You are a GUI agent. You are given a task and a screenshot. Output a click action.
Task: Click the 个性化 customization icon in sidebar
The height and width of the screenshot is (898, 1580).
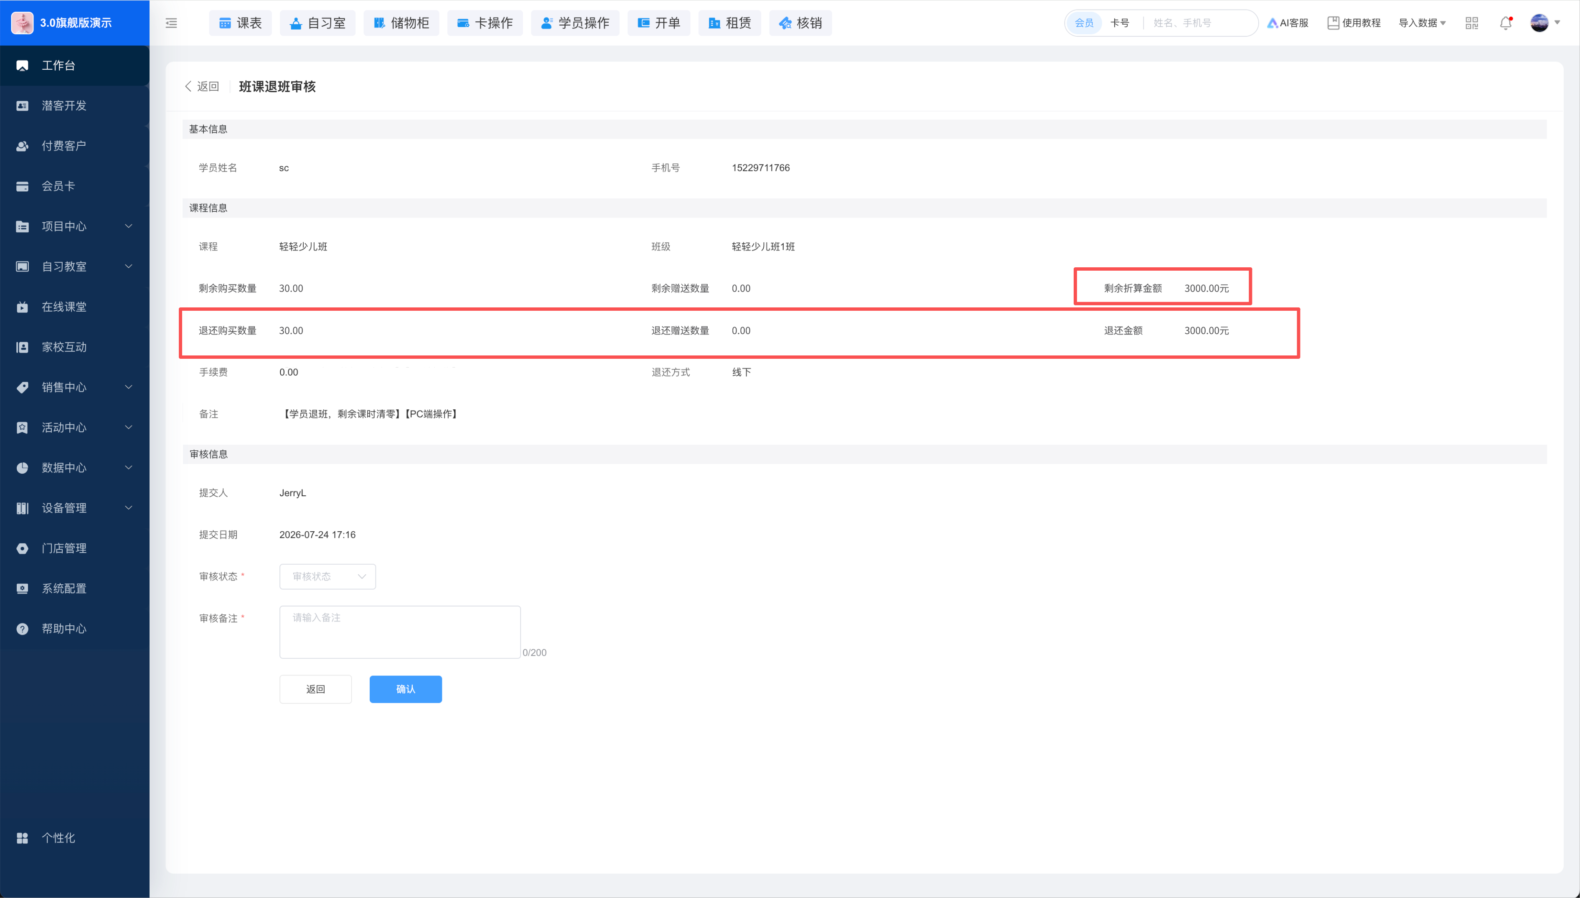[22, 837]
